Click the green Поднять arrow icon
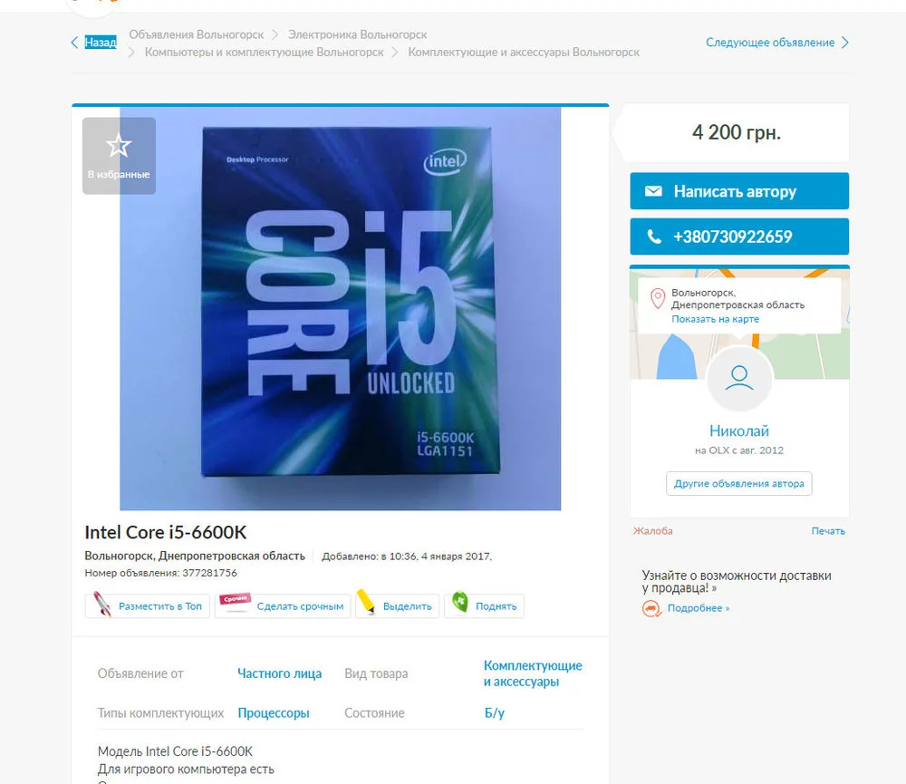The image size is (906, 784). tap(460, 603)
